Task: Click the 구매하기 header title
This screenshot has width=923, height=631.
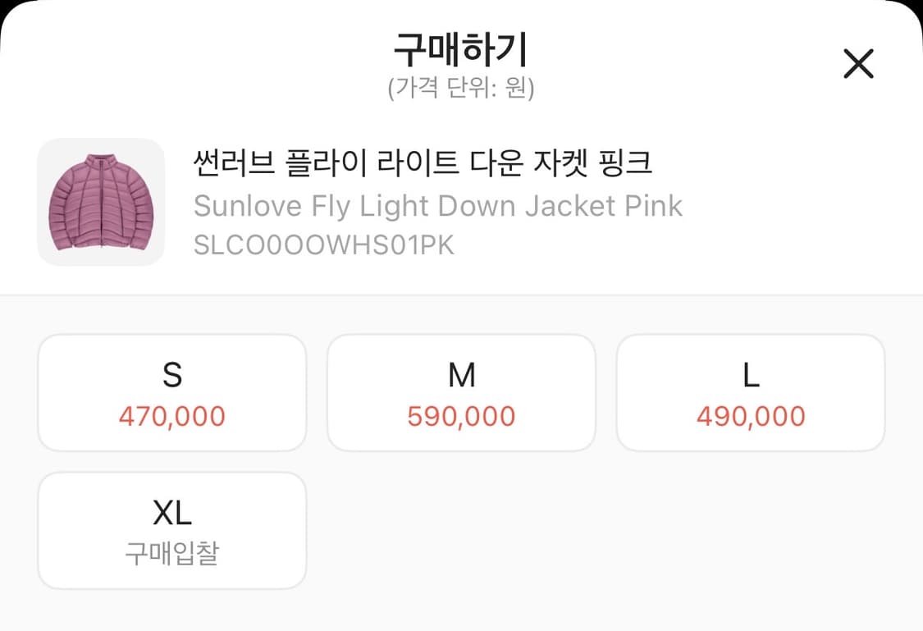Action: point(461,49)
